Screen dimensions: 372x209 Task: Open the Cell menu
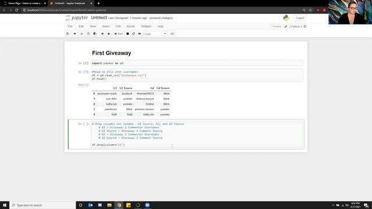tap(118, 26)
